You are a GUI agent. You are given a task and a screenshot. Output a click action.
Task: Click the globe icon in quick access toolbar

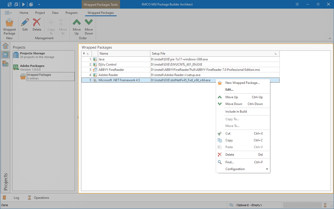coord(31,4)
